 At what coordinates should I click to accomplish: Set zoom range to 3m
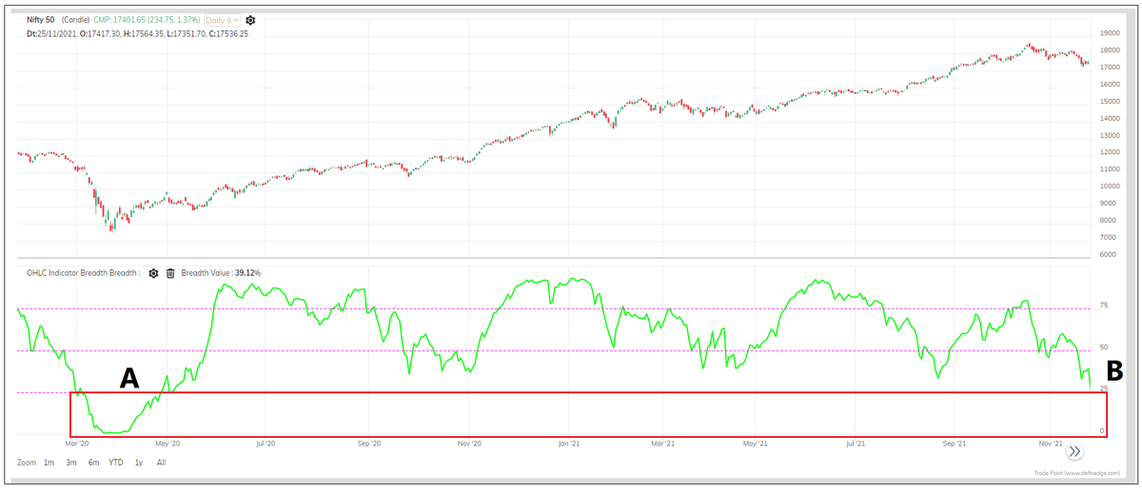[71, 463]
